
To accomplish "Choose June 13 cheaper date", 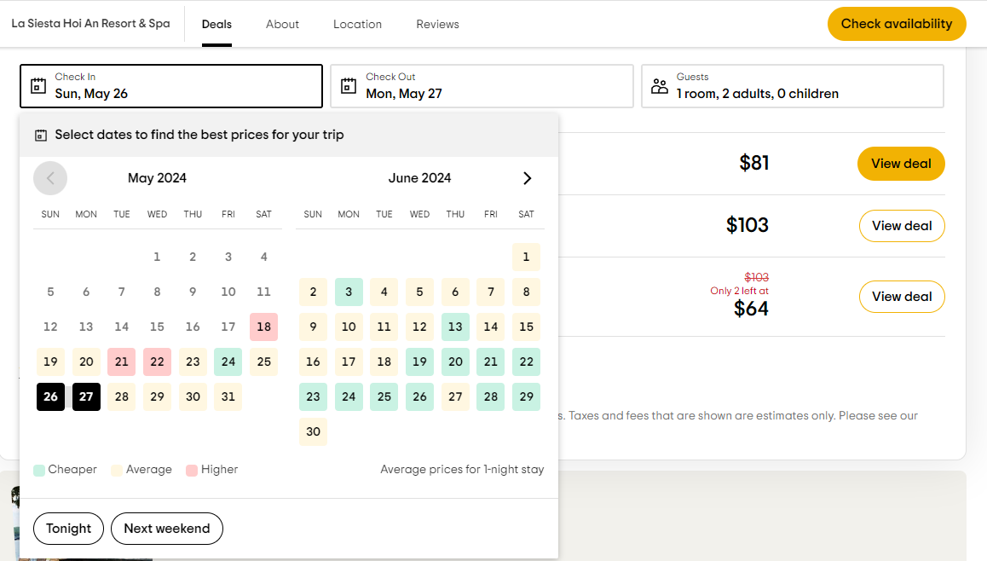I will (x=455, y=327).
